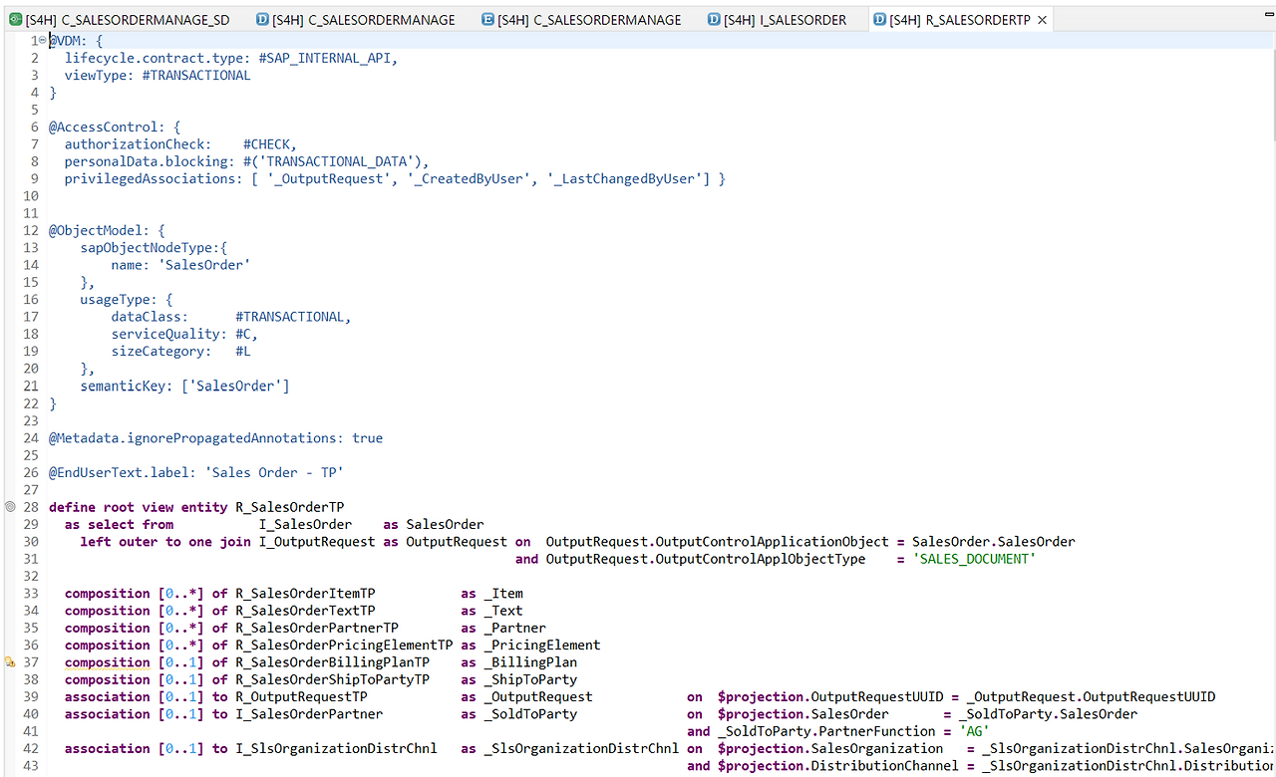Image resolution: width=1276 pixels, height=777 pixels.
Task: Click I_SalesOrderPartner on line 40
Action: click(x=309, y=714)
